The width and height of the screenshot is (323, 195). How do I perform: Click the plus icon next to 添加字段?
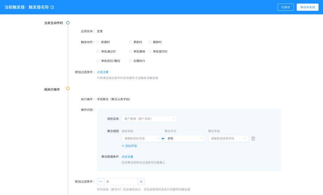point(123,146)
